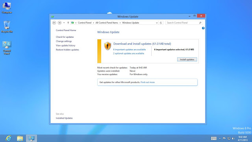Expand the address bar history dropdown
This screenshot has width=252, height=142.
click(157, 23)
